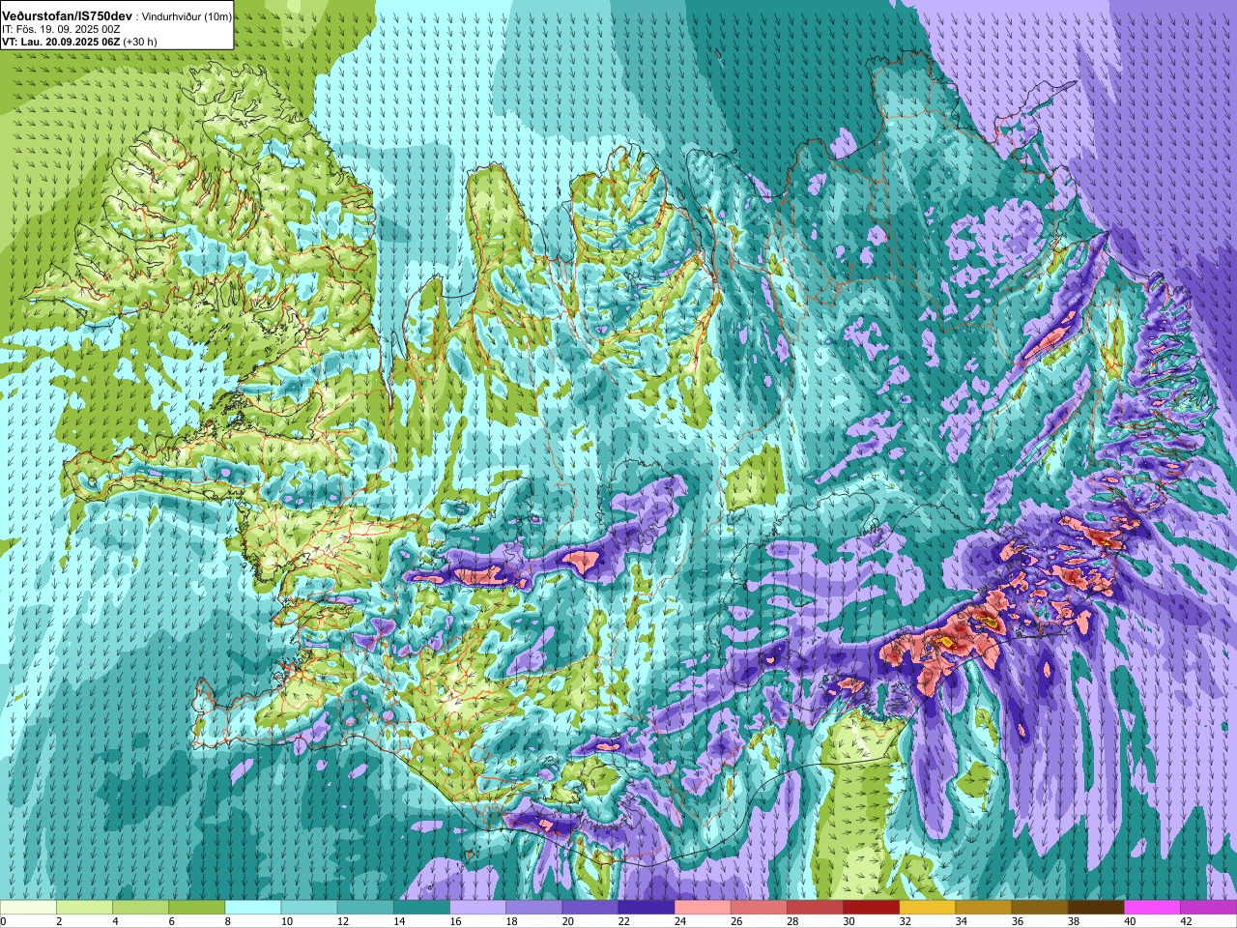Click the legend number 40
This screenshot has width=1237, height=928.
tap(1130, 922)
